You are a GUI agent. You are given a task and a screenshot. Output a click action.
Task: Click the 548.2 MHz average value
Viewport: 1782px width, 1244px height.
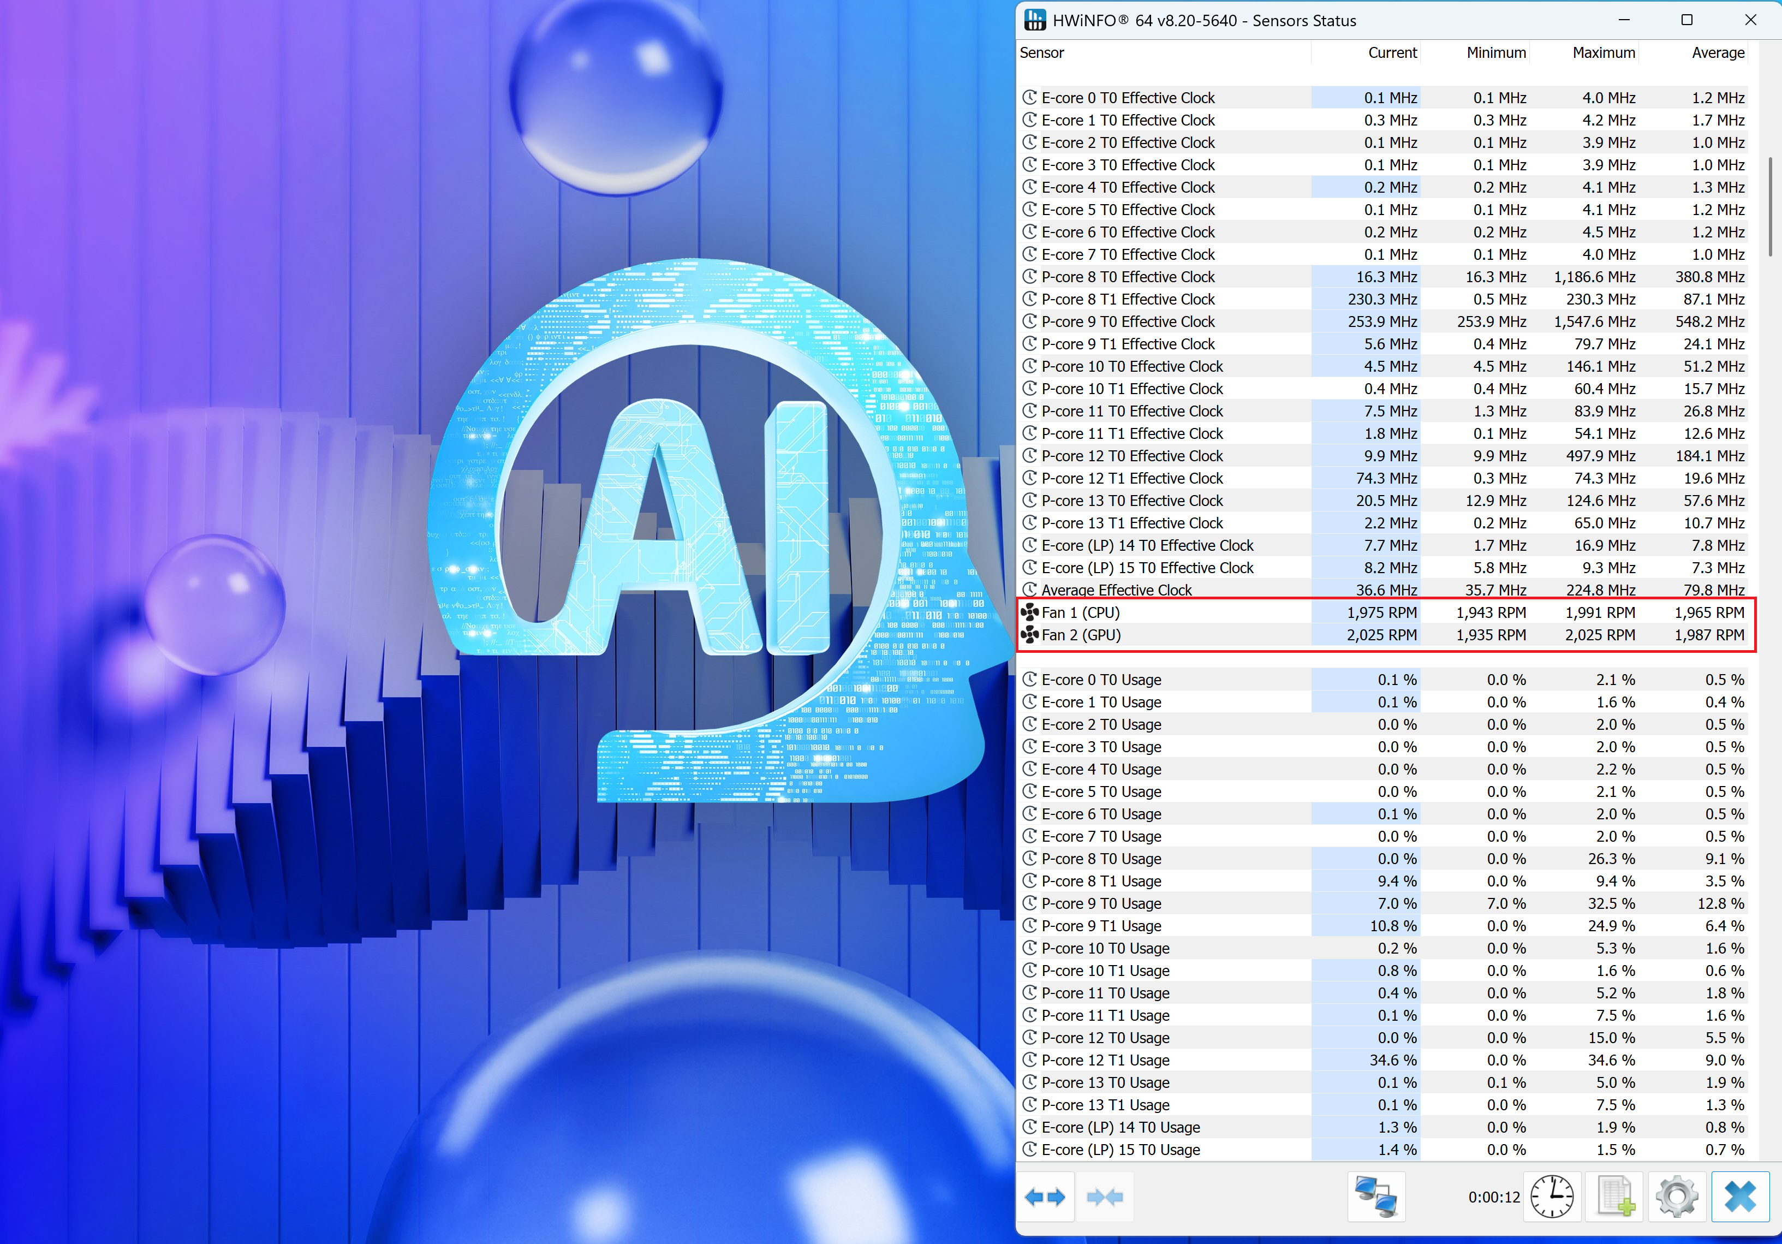[x=1710, y=322]
